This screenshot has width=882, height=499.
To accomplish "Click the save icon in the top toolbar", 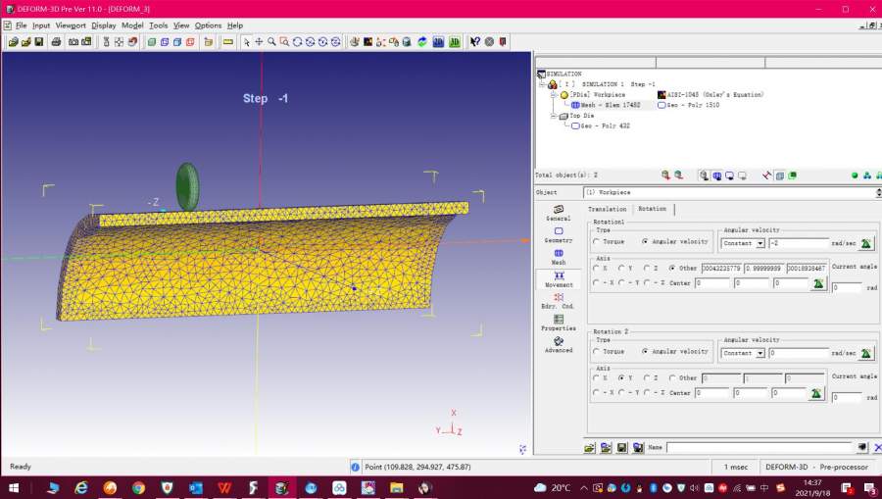I will pos(39,42).
